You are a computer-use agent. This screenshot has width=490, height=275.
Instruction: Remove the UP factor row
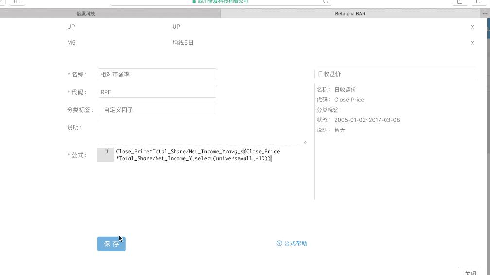pyautogui.click(x=472, y=27)
